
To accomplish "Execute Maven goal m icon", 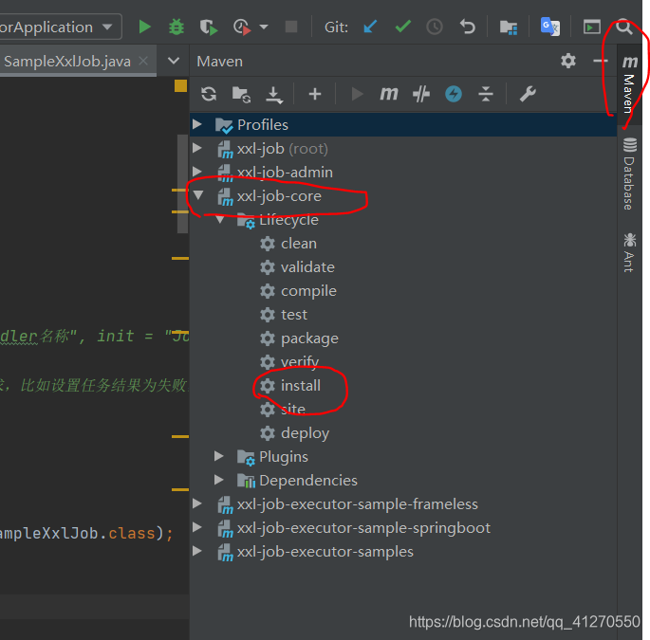I will point(389,94).
